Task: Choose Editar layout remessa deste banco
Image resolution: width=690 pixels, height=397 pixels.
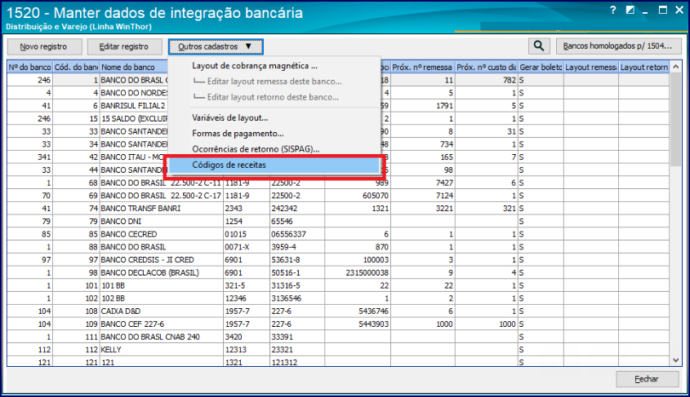Action: 274,82
